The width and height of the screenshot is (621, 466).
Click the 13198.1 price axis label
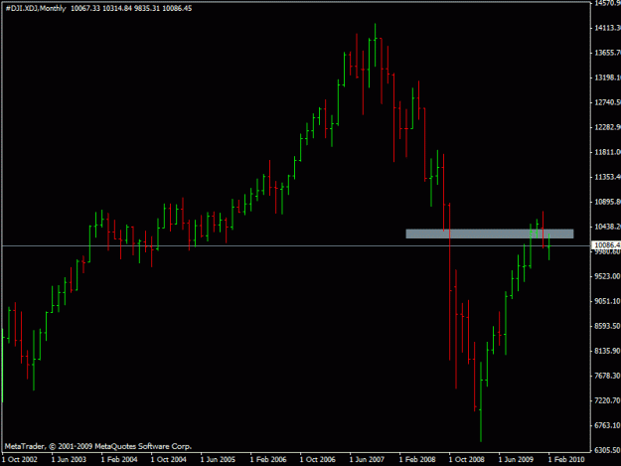pos(607,78)
